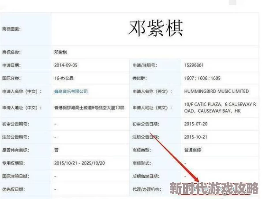This screenshot has height=199, width=262.
Task: Select the application date 2014-09-05
Action: click(x=66, y=65)
